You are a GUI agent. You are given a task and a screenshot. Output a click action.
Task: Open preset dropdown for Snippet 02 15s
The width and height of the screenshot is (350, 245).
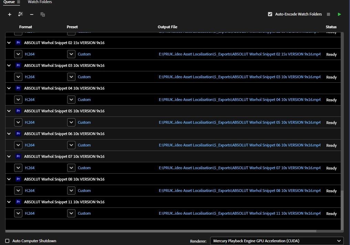[x=71, y=54]
